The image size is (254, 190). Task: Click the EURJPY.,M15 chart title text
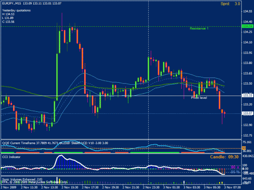[x=11, y=3]
